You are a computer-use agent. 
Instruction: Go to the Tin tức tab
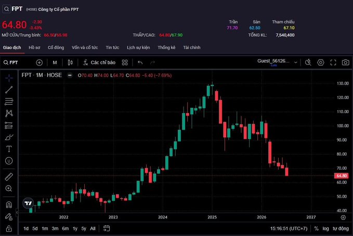click(x=113, y=48)
